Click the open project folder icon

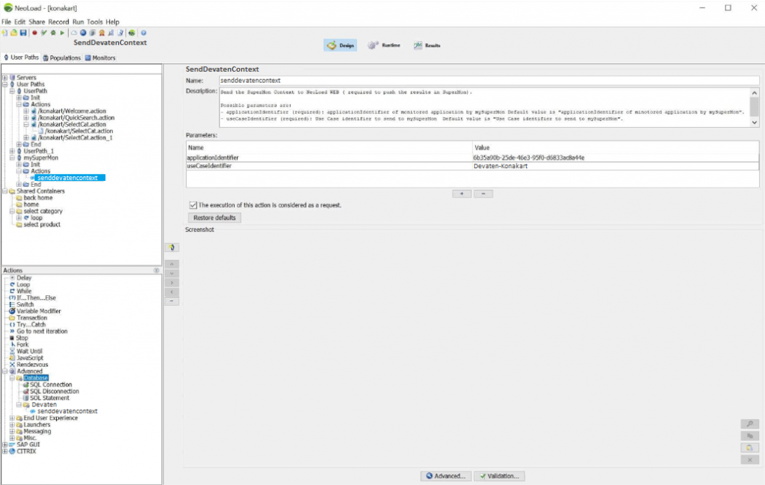pyautogui.click(x=14, y=33)
